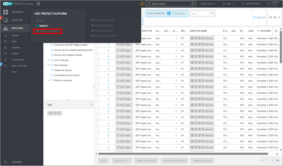This screenshot has height=166, width=283.
Task: Expand the Quick Links dropdown
Action: [x=208, y=3]
